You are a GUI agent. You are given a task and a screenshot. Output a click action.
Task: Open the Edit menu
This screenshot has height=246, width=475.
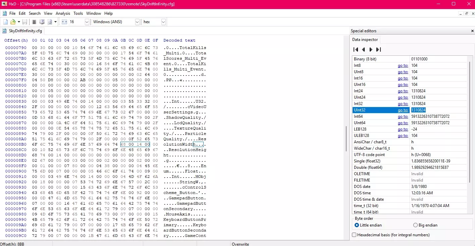click(x=22, y=13)
